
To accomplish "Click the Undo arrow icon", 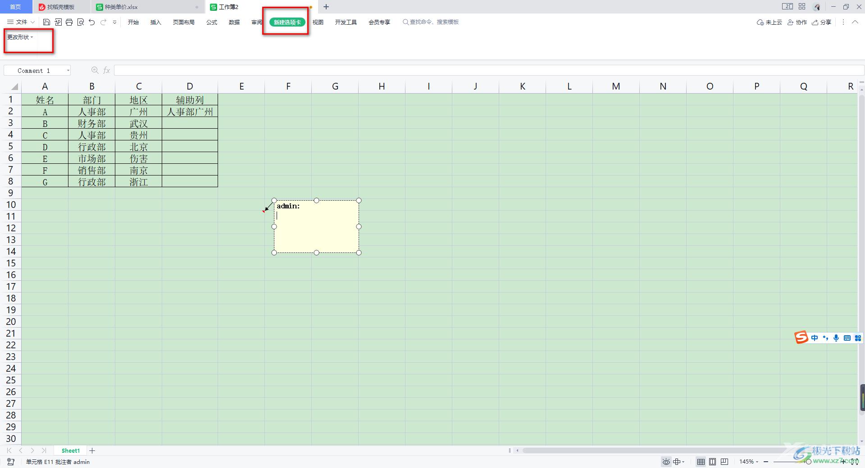I will 92,22.
